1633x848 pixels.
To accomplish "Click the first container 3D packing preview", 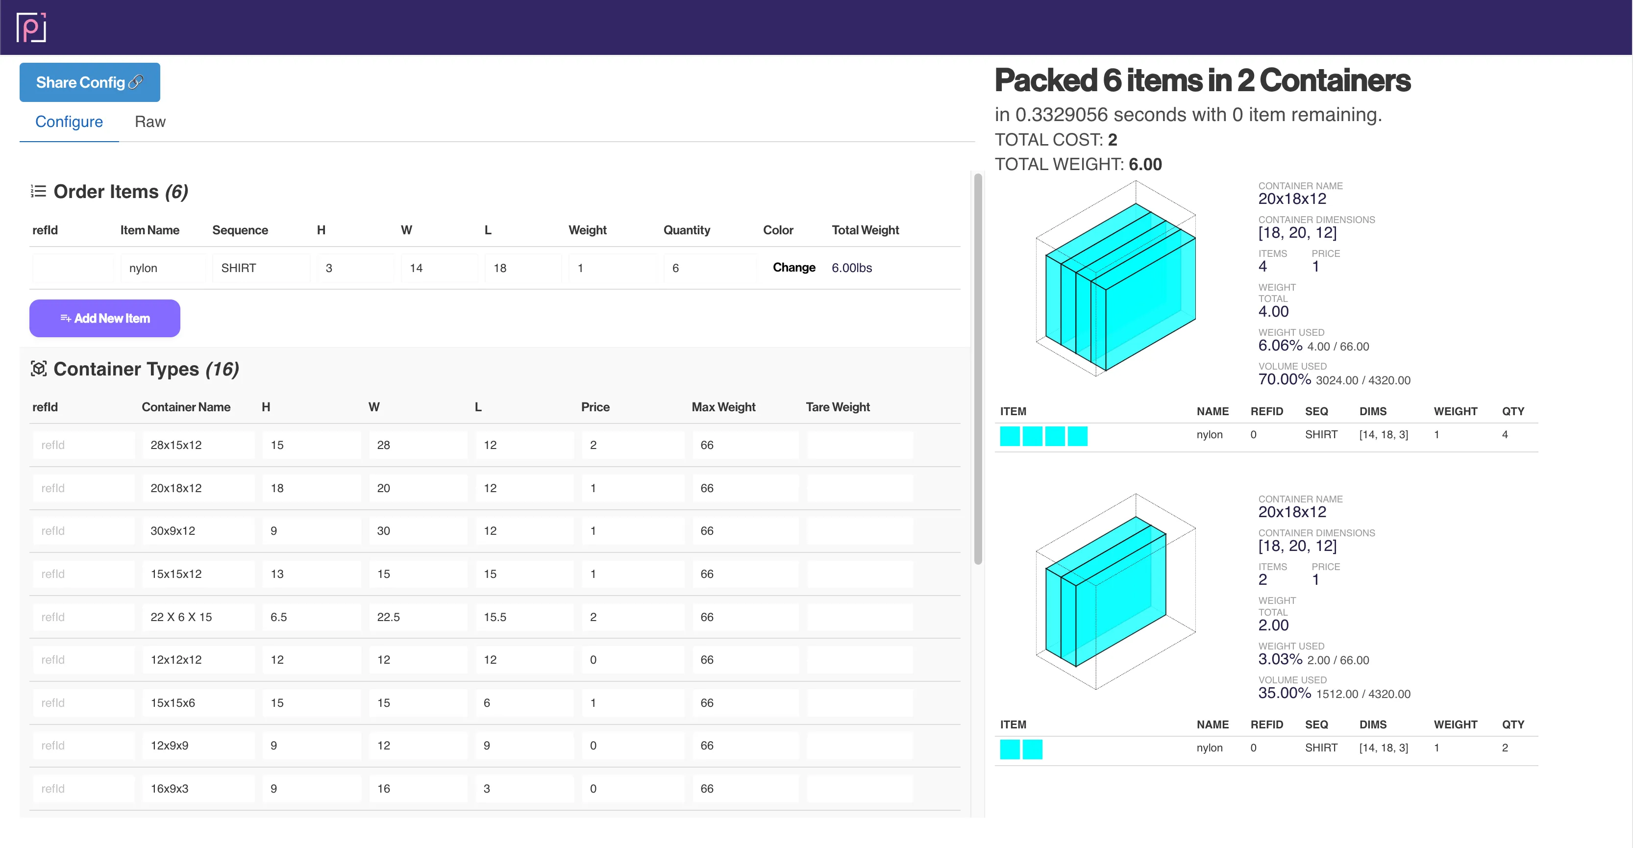I will click(x=1116, y=278).
